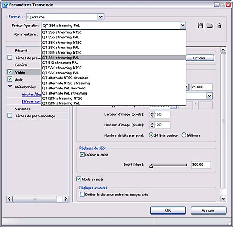Click the save preset floppy disk icon
The width and height of the screenshot is (233, 227).
point(200,25)
